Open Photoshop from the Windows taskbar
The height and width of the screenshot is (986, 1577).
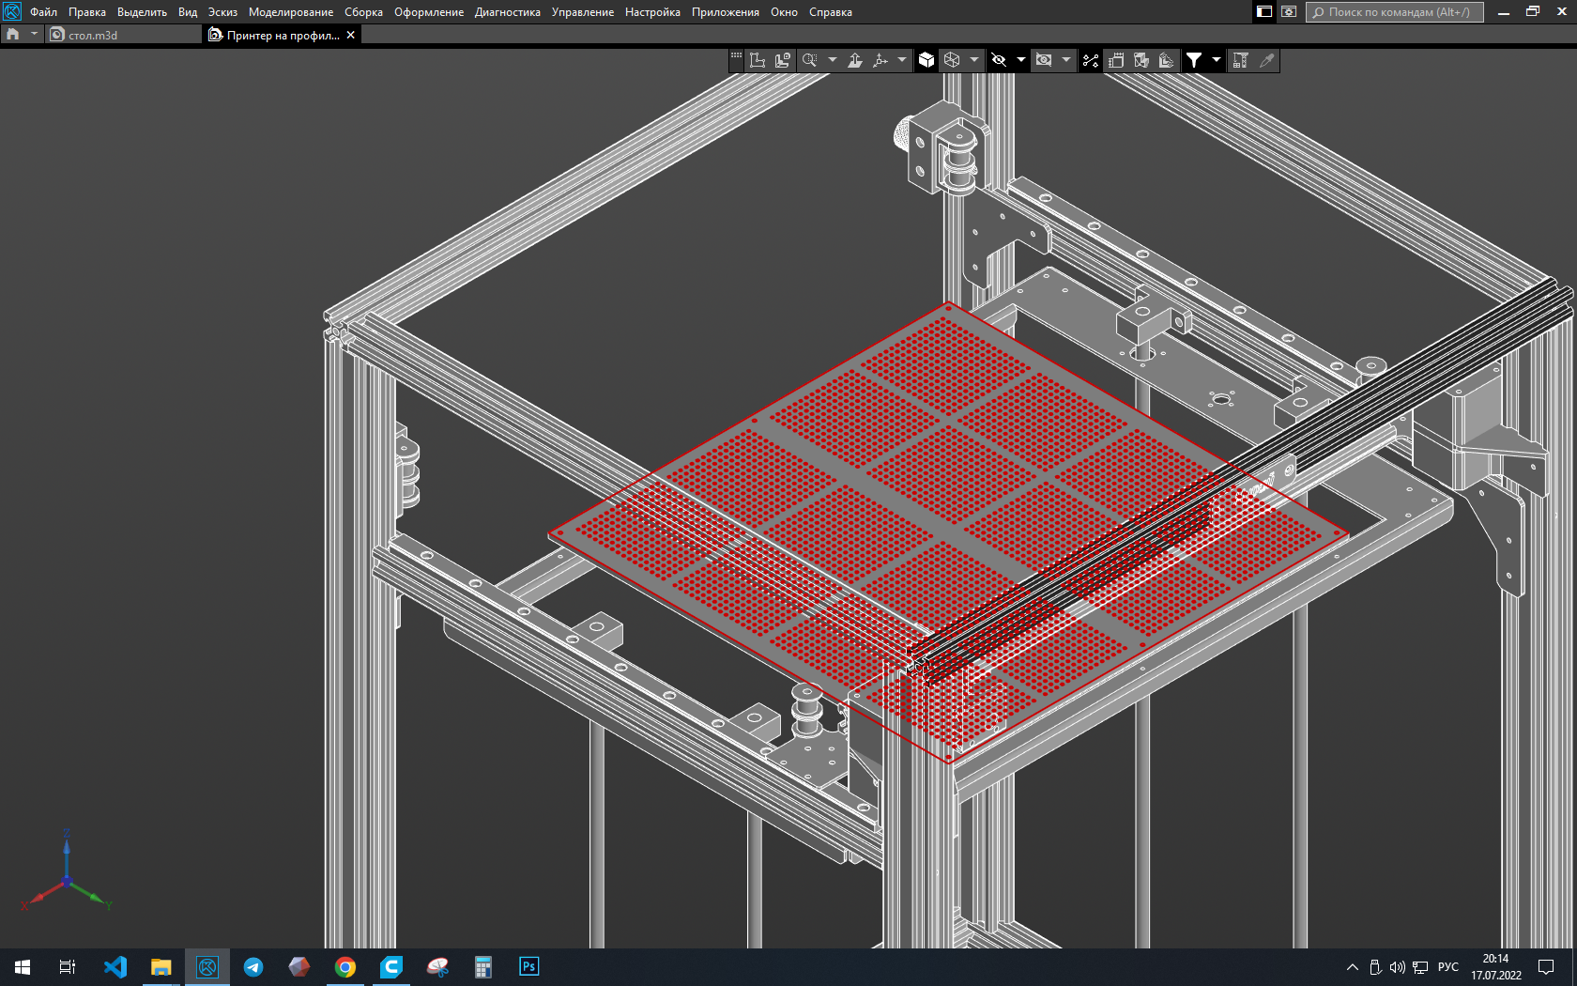(x=528, y=966)
